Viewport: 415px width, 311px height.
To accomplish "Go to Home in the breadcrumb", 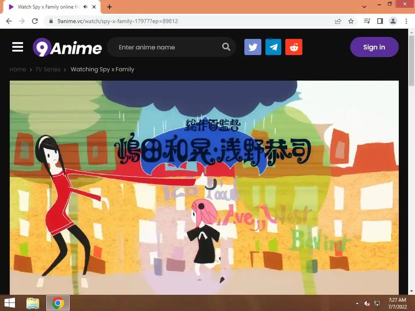I will pyautogui.click(x=18, y=69).
